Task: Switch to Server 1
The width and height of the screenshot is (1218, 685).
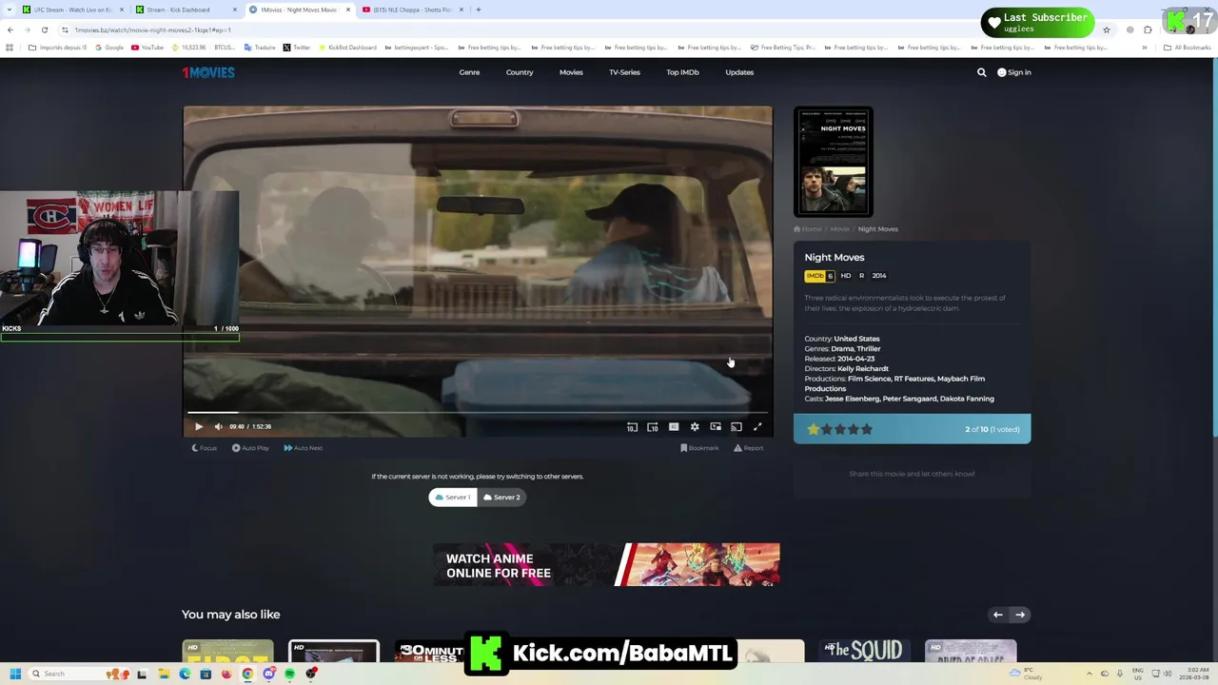Action: tap(453, 498)
